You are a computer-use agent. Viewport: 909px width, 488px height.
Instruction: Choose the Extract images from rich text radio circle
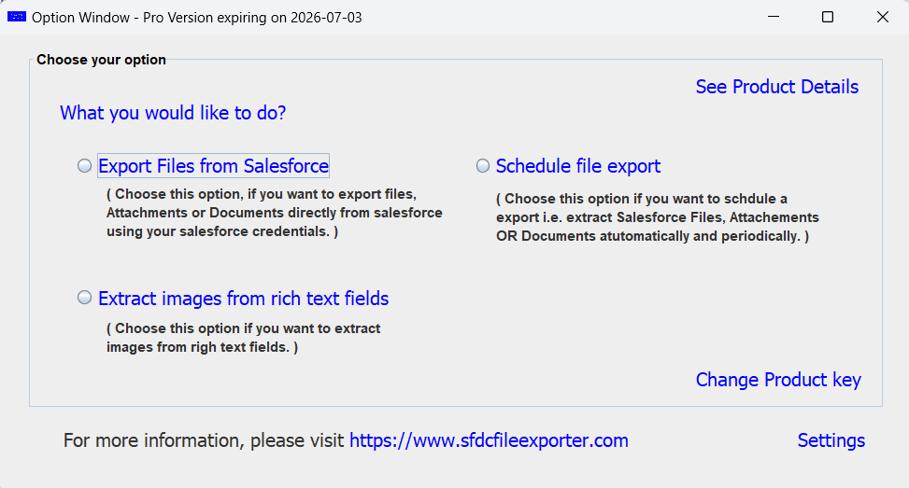click(x=85, y=299)
